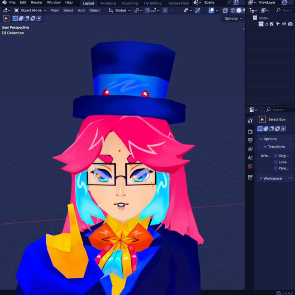
Task: Click the properties search field
Action: coord(280,110)
